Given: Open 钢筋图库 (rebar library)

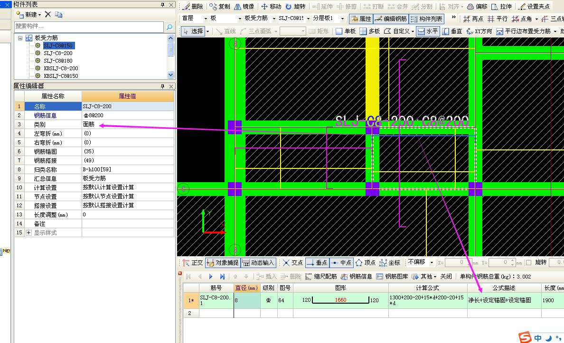Looking at the screenshot, I should point(392,277).
